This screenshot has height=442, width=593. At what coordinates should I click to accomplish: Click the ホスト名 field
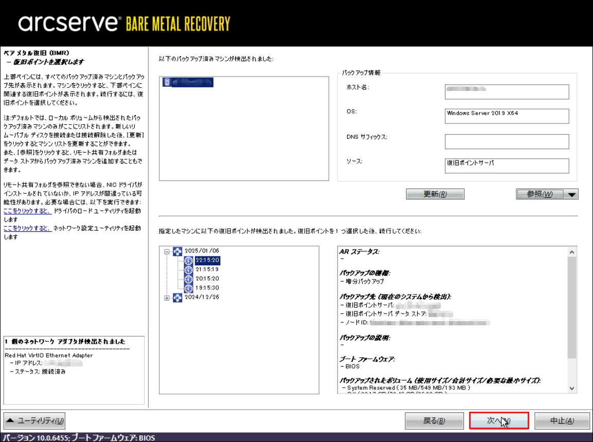pos(507,92)
